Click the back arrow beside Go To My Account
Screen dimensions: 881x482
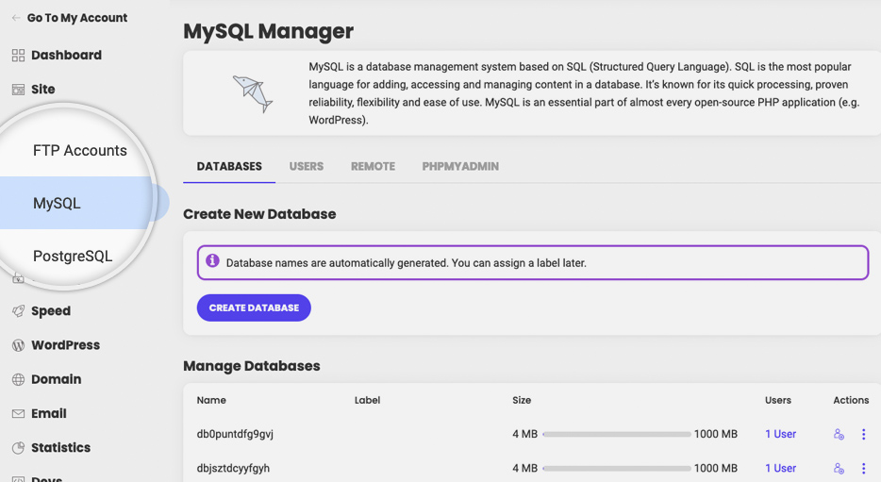coord(16,18)
